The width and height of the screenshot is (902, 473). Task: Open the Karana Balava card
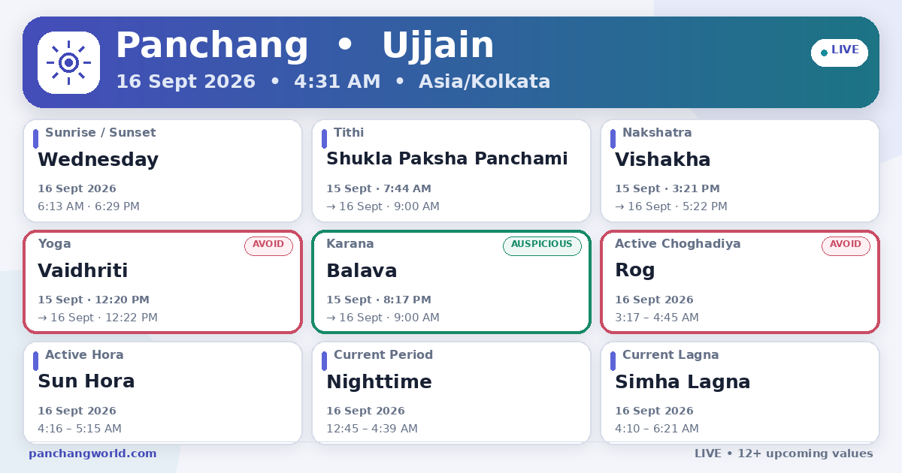(451, 282)
